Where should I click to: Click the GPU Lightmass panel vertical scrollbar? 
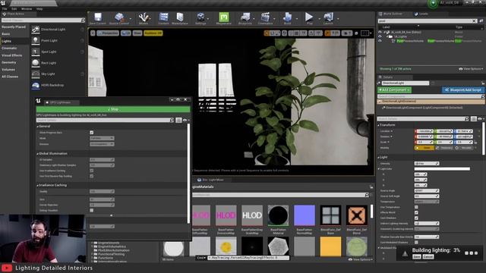coord(188,174)
